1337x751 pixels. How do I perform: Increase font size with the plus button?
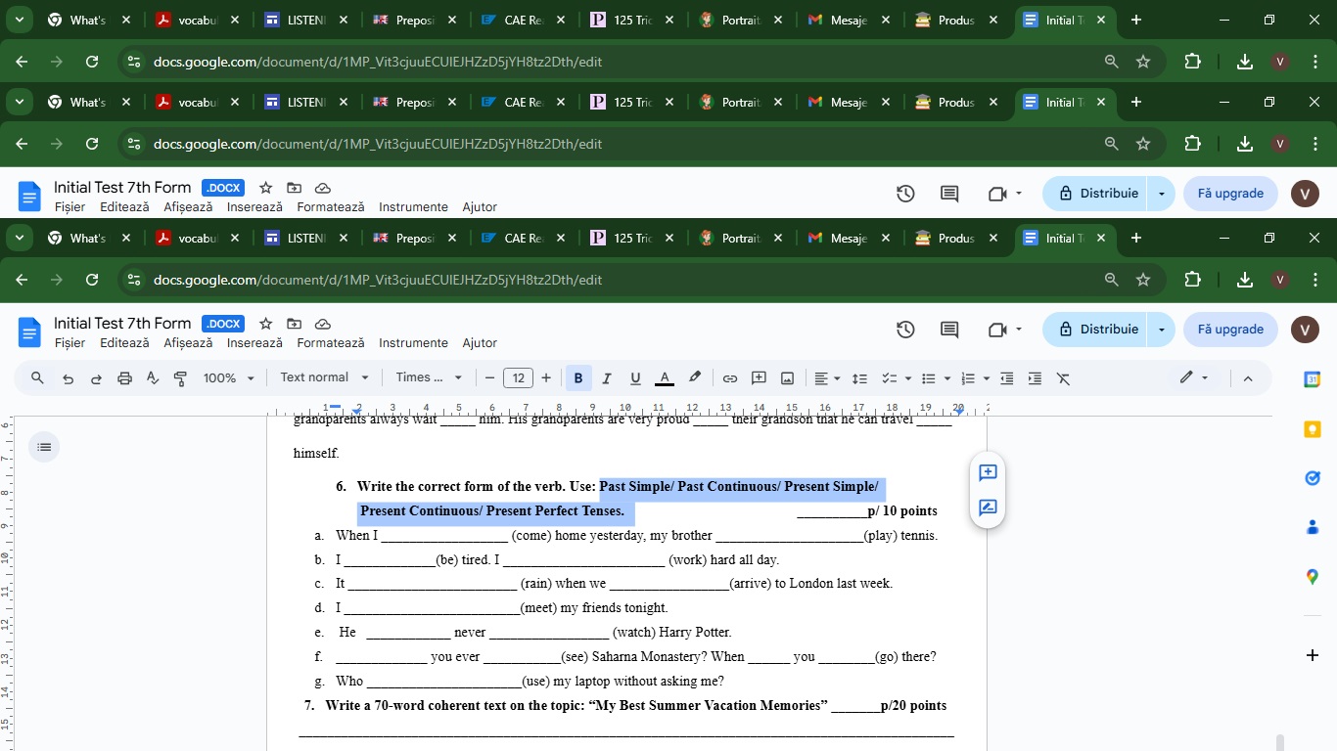(x=546, y=378)
